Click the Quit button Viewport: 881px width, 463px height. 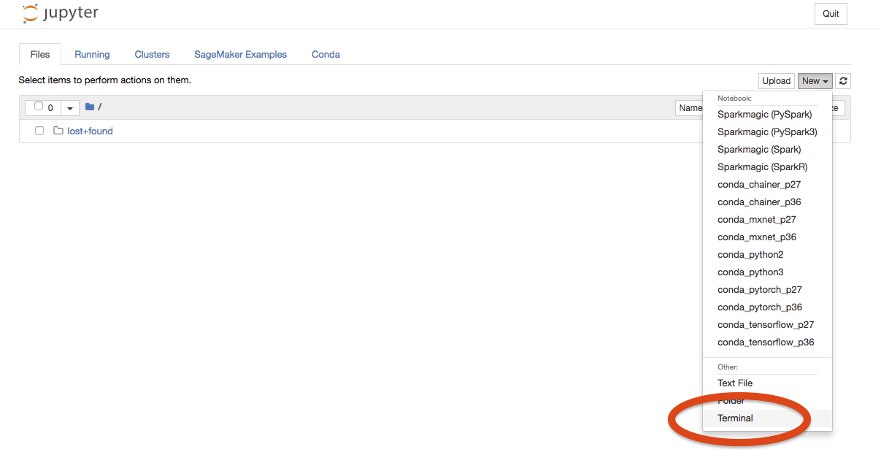coord(831,14)
